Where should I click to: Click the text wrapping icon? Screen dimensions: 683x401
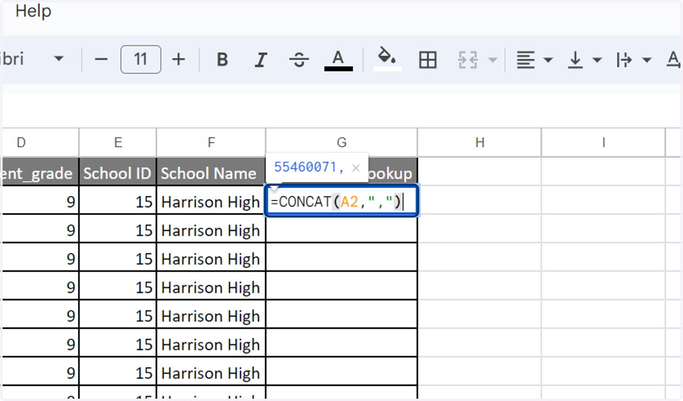tap(624, 59)
